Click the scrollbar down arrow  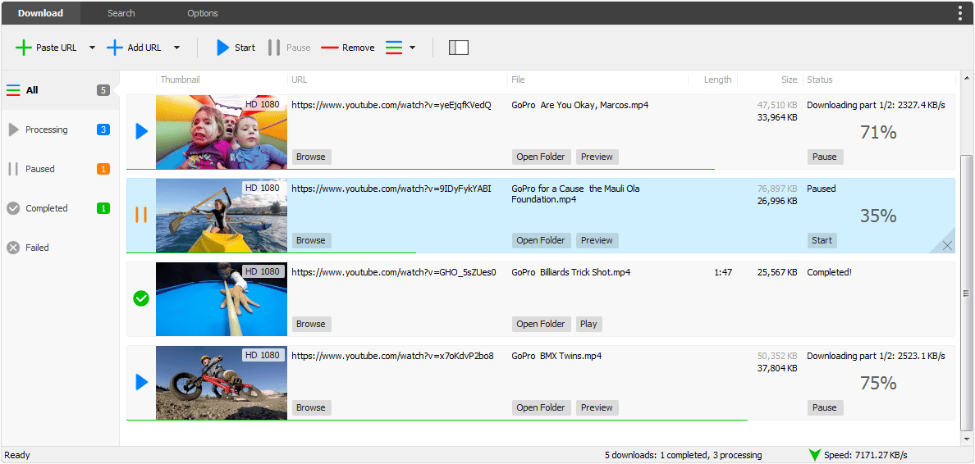966,439
